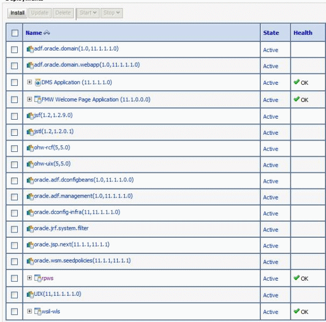The width and height of the screenshot is (326, 322).
Task: Open the oracle.wsm.seedpolicies(11.1.1,11.1.1) link
Action: [x=82, y=261]
